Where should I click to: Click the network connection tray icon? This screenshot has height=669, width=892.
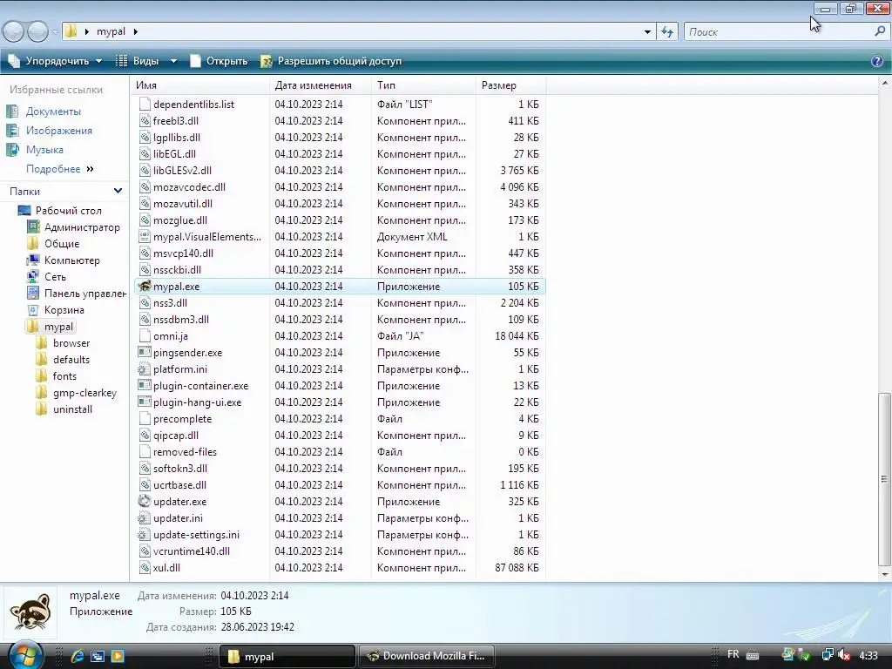tap(828, 655)
